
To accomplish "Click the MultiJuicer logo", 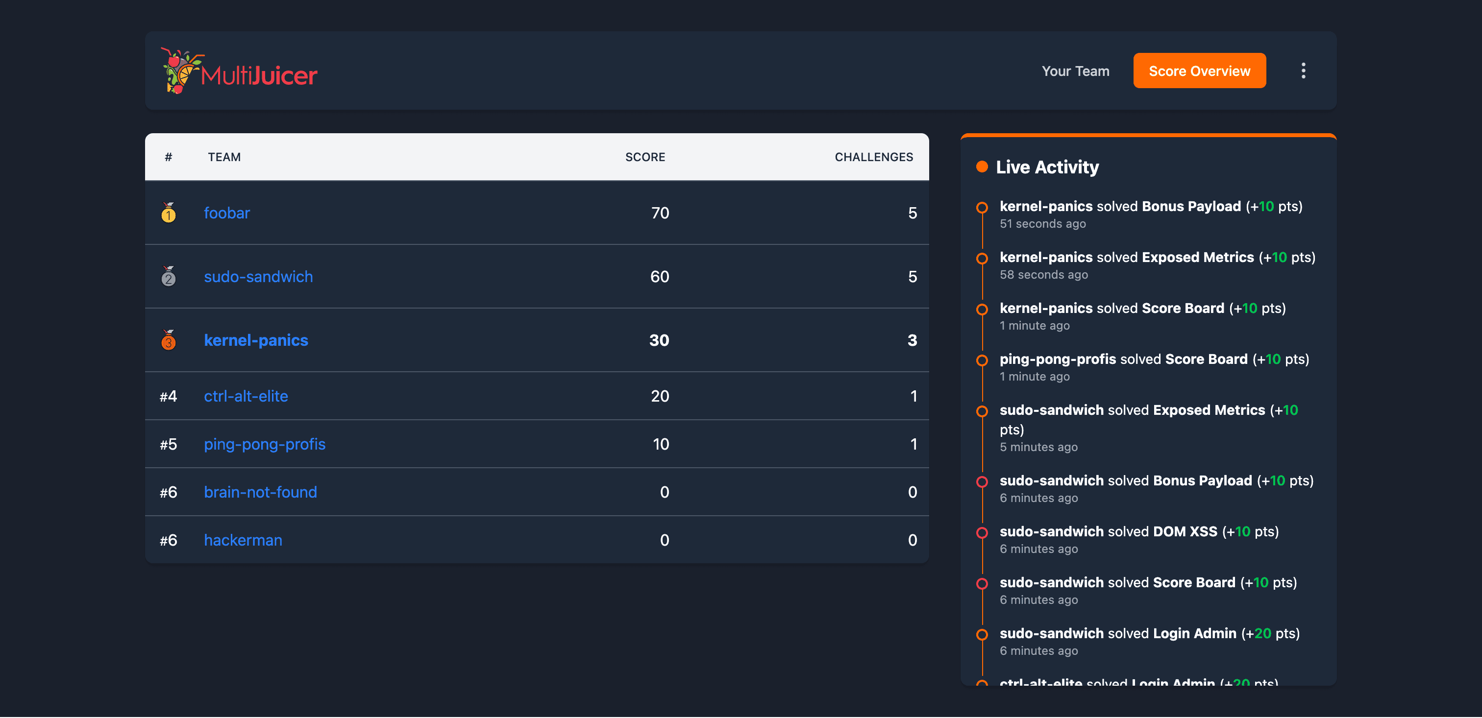I will [x=239, y=71].
